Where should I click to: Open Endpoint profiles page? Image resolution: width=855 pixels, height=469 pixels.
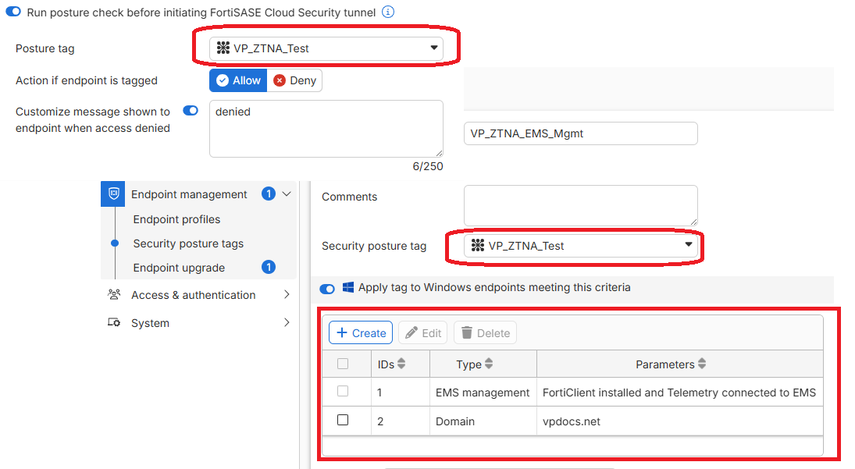coord(176,219)
